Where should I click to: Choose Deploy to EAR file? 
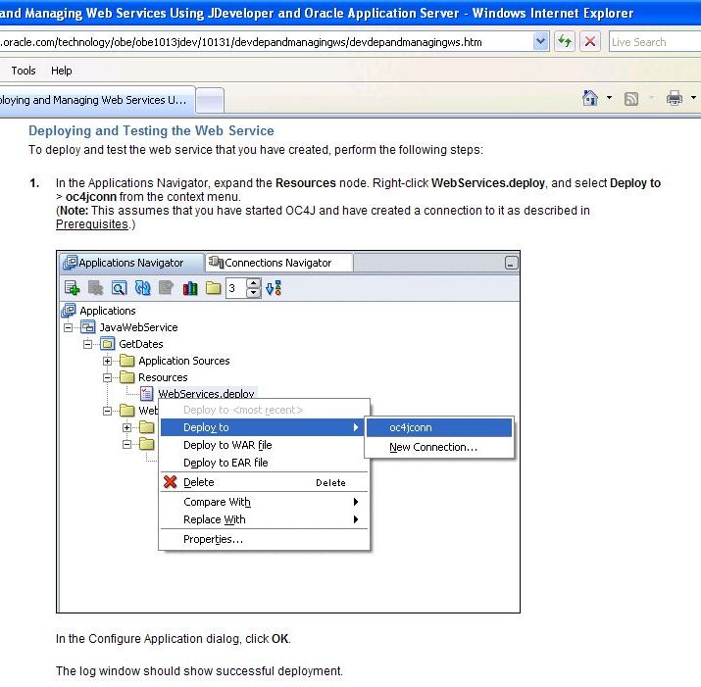264,463
